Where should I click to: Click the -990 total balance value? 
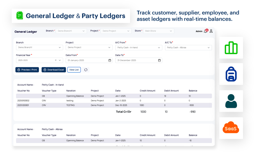(x=193, y=112)
